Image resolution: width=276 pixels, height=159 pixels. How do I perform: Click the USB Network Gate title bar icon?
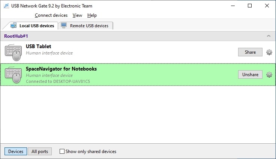pyautogui.click(x=6, y=6)
